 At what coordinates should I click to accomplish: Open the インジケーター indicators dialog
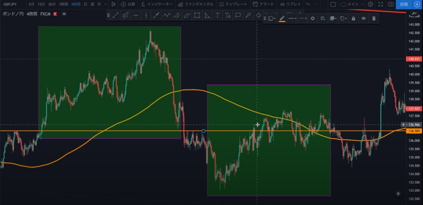[157, 4]
